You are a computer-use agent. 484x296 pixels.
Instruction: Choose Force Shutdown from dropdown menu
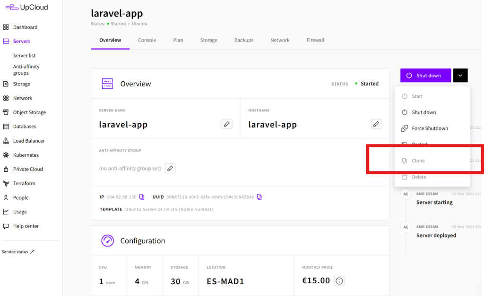[430, 128]
